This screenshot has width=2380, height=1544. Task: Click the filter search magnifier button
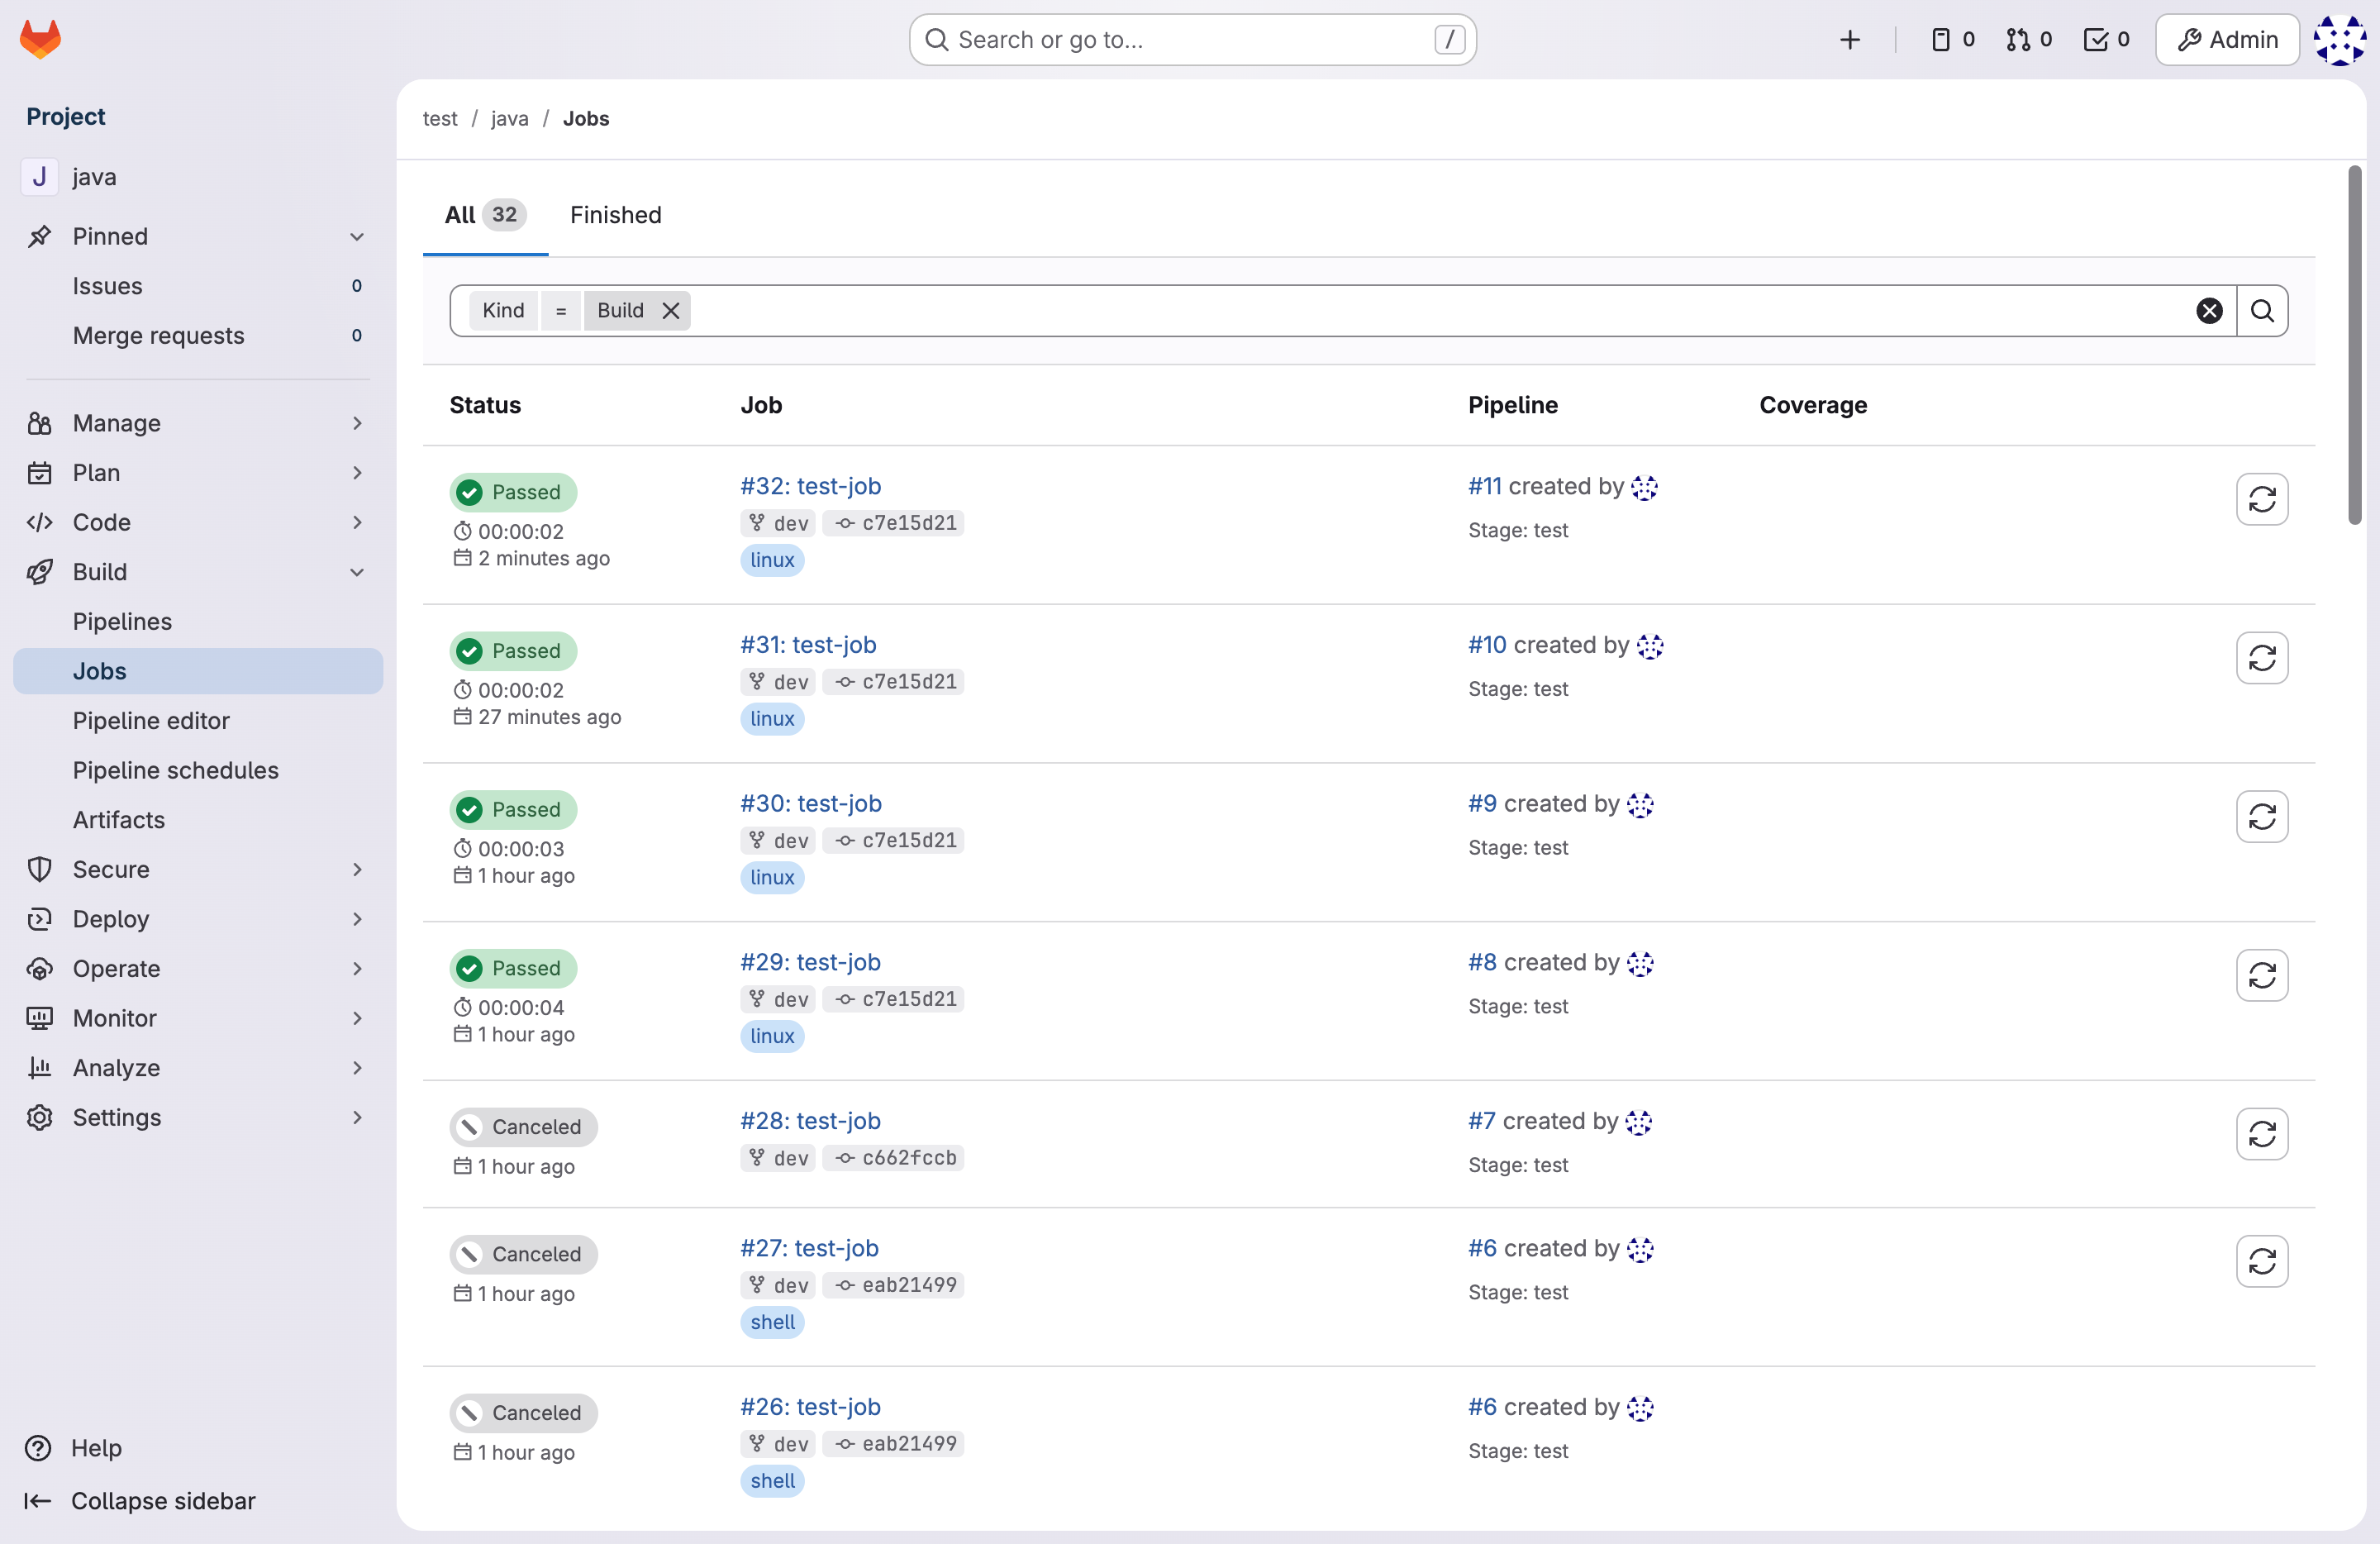pos(2261,310)
